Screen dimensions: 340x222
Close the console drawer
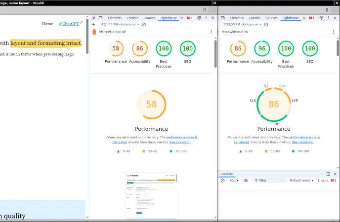pos(335,174)
